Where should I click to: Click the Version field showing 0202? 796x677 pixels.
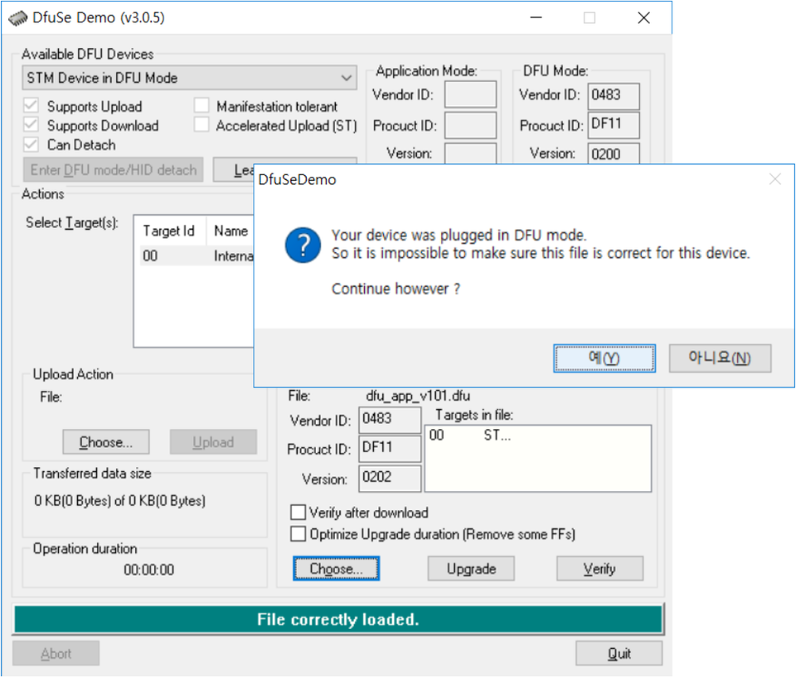click(x=390, y=478)
